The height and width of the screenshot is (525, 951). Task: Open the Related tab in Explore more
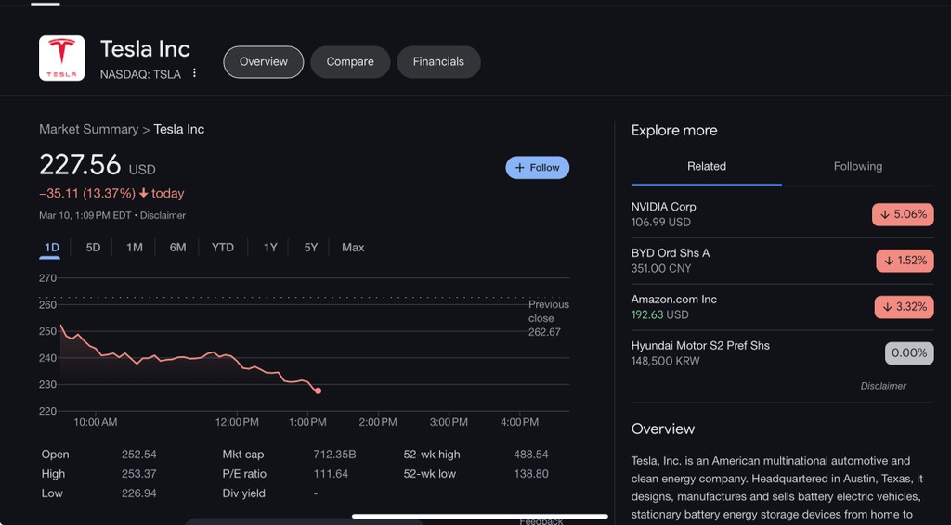(x=707, y=167)
